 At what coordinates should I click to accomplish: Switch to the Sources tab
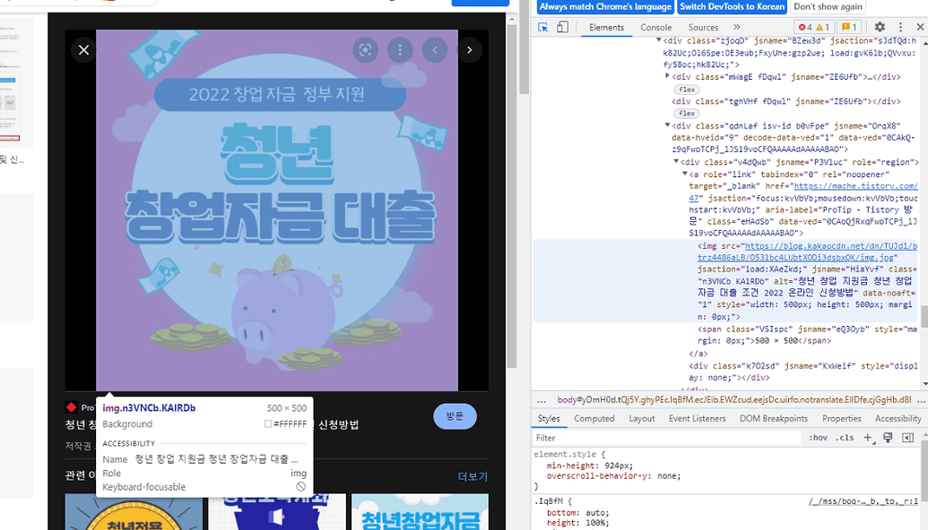(703, 27)
